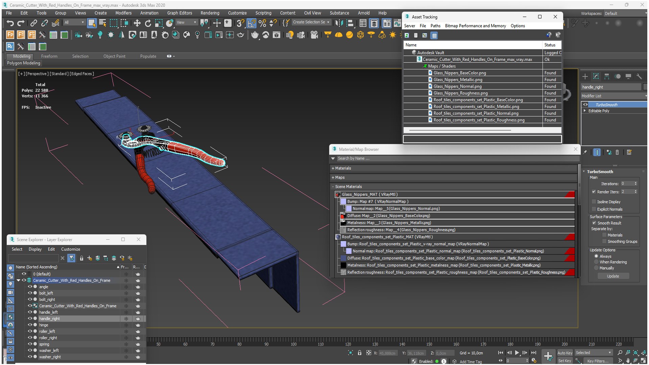Click the Roof_tiles_components_set_Plastic_MAT material swatch

tap(338, 237)
